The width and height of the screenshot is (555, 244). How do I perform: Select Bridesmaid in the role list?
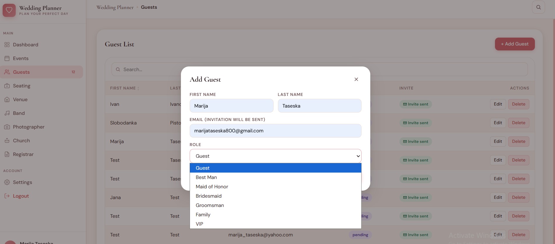coord(209,196)
